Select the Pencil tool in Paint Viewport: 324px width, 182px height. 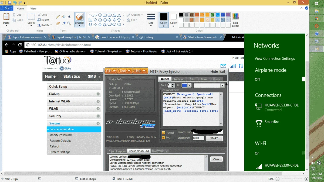[58, 17]
